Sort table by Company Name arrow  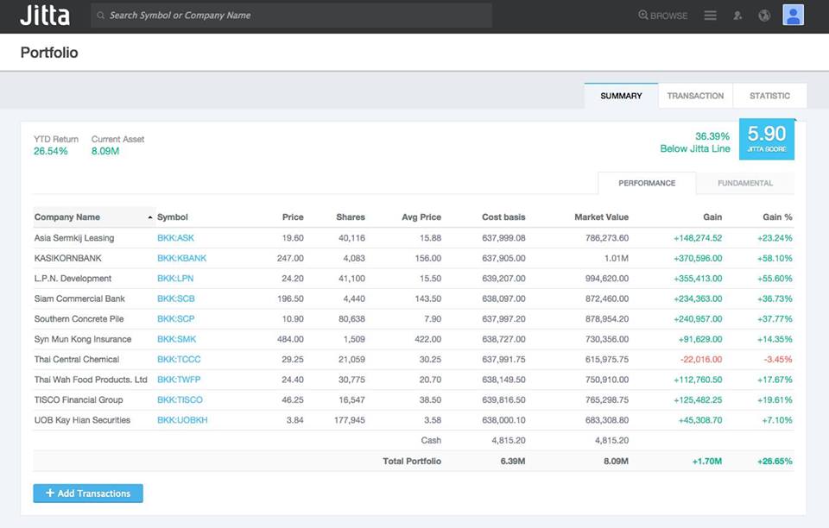pos(150,217)
